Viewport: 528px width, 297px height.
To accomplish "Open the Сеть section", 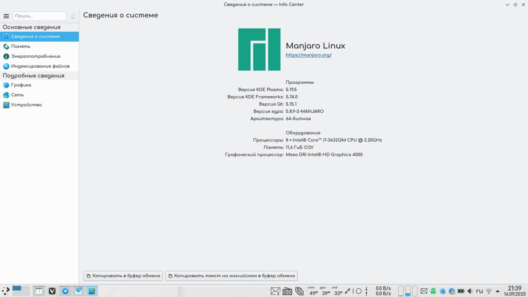I will 39,95.
